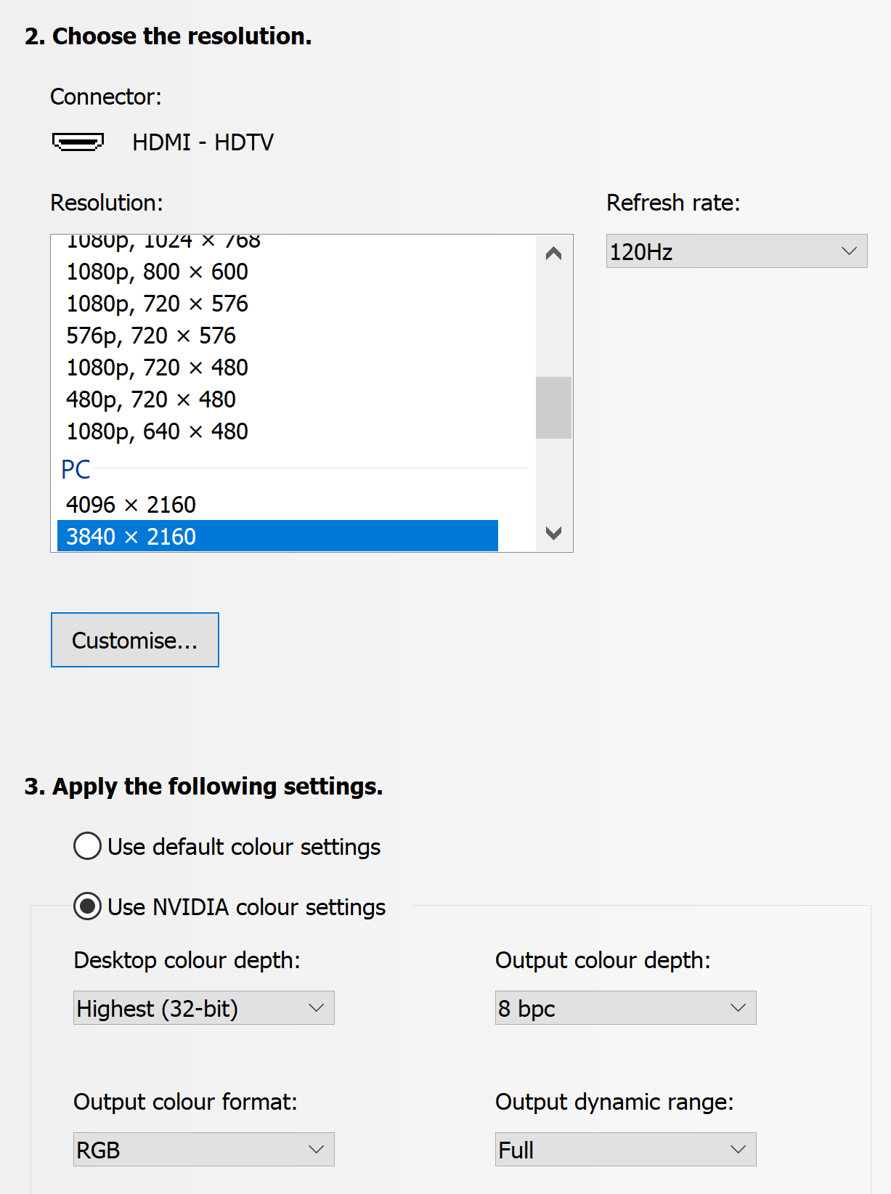Open Output colour depth 8 bpc dropdown
Image resolution: width=891 pixels, height=1194 pixels.
coord(625,1008)
